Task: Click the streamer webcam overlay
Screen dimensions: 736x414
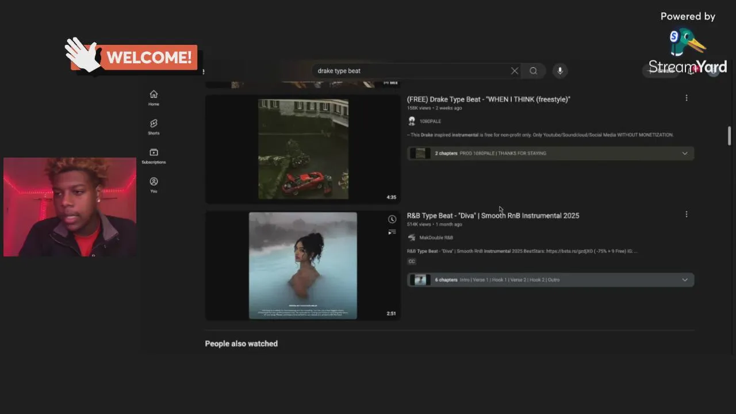Action: [x=70, y=207]
